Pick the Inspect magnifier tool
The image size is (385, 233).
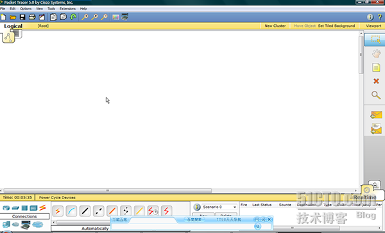point(376,95)
